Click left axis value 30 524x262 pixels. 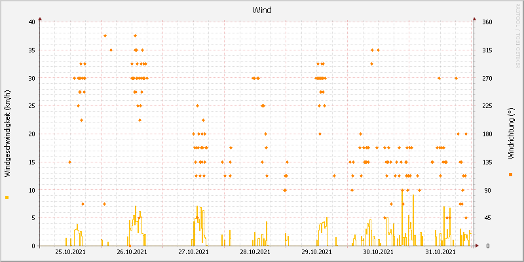pyautogui.click(x=31, y=78)
